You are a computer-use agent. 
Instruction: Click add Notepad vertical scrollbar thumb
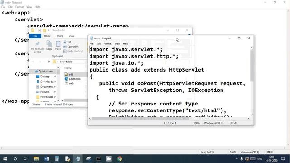click(x=252, y=65)
